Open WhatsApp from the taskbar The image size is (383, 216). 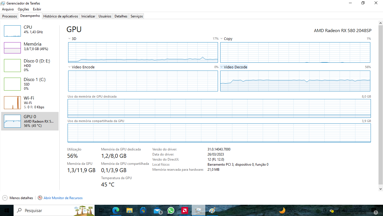click(171, 210)
